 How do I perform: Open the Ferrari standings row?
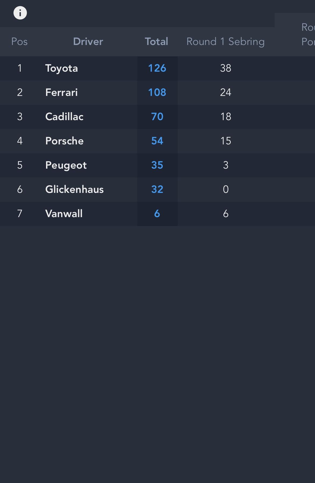tap(157, 92)
